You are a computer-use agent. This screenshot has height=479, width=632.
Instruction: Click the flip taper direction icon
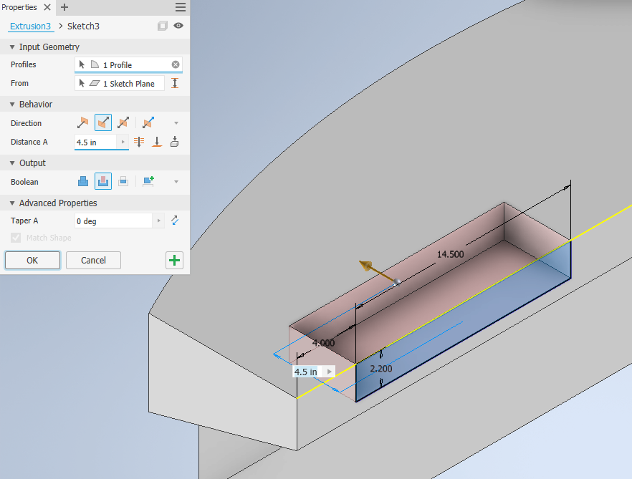coord(175,221)
